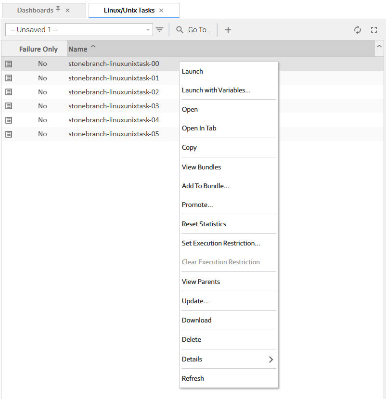Sort by the Name column header
The image size is (386, 399).
click(x=78, y=49)
